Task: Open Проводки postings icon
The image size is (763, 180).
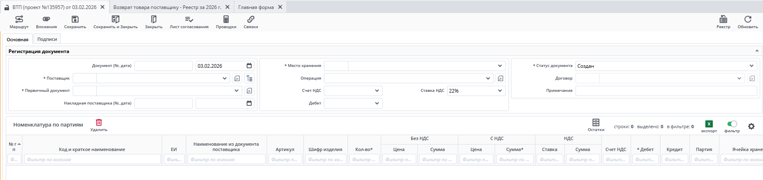Action: tap(226, 19)
